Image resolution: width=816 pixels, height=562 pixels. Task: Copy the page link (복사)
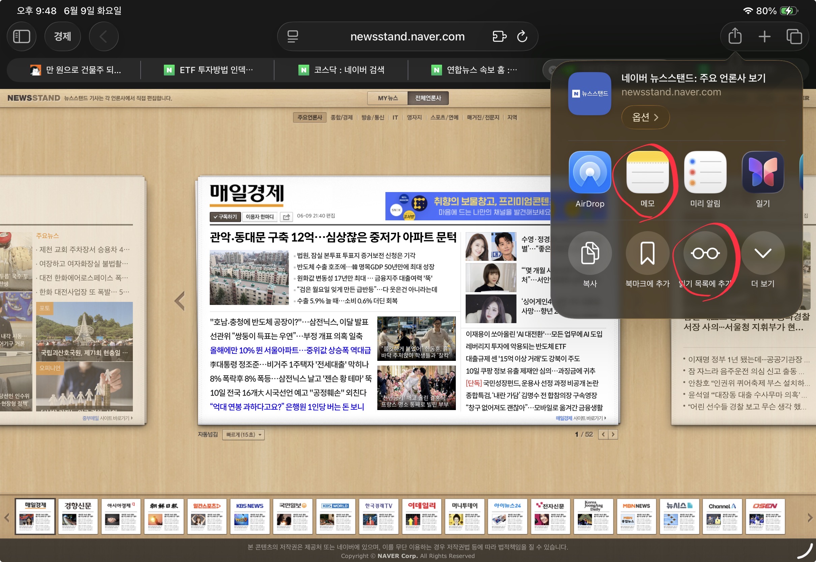pos(590,259)
